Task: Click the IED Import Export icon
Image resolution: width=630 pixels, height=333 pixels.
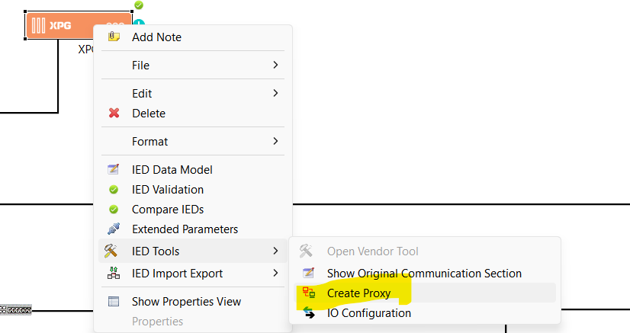Action: (114, 274)
